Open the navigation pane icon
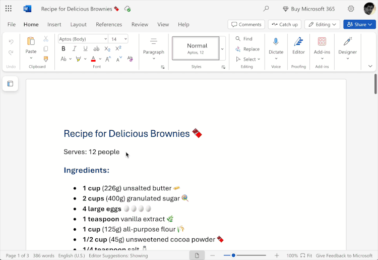The image size is (378, 260). (x=10, y=84)
